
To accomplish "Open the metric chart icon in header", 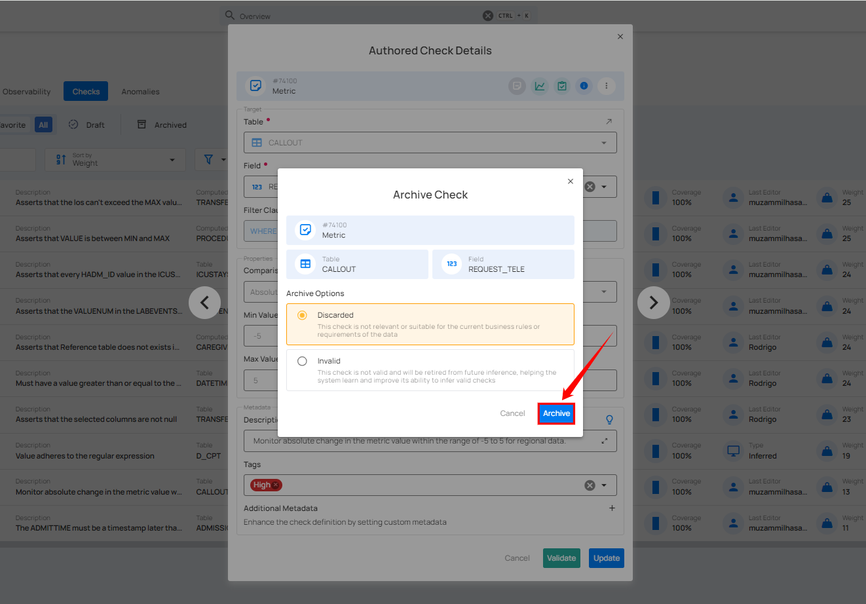I will 539,86.
